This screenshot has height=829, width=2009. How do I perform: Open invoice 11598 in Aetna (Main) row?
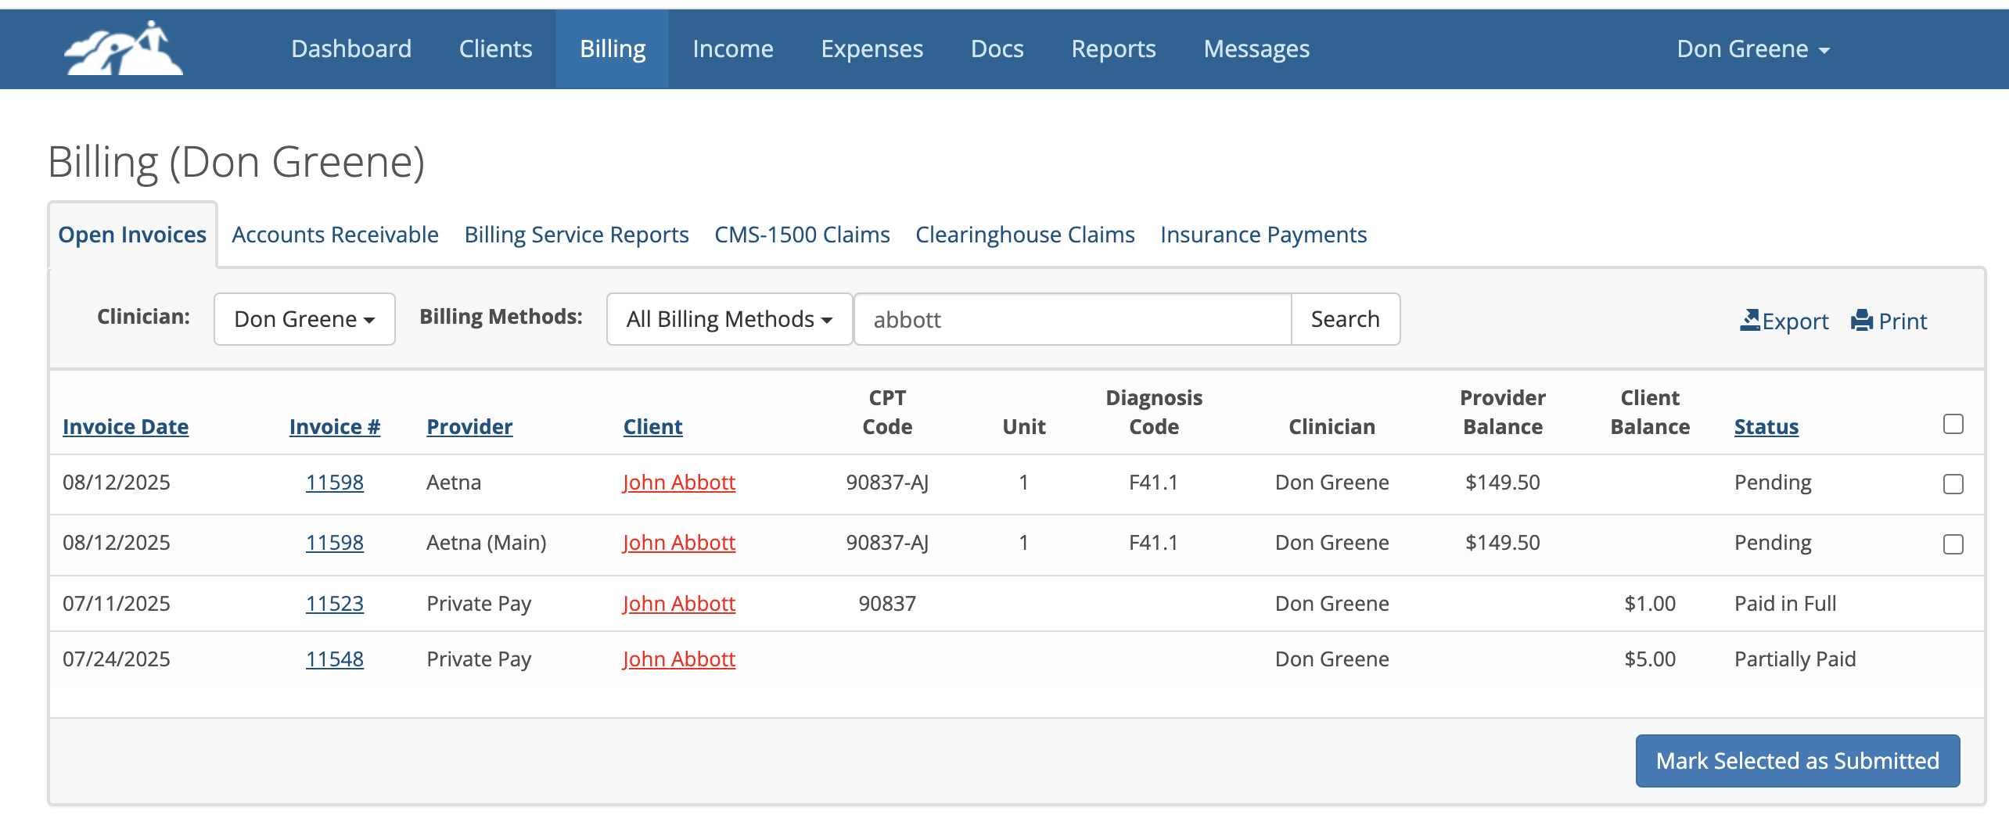coord(335,543)
